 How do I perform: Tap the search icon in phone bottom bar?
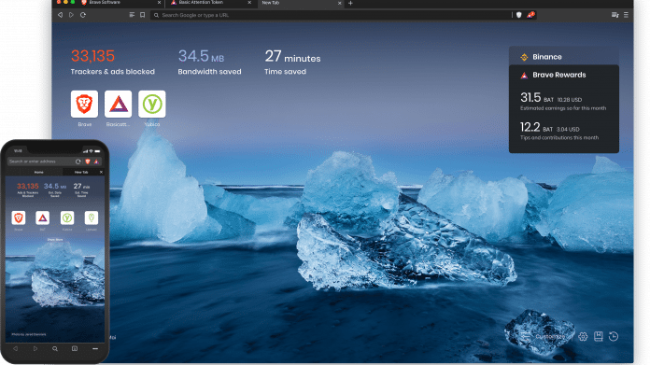(55, 349)
